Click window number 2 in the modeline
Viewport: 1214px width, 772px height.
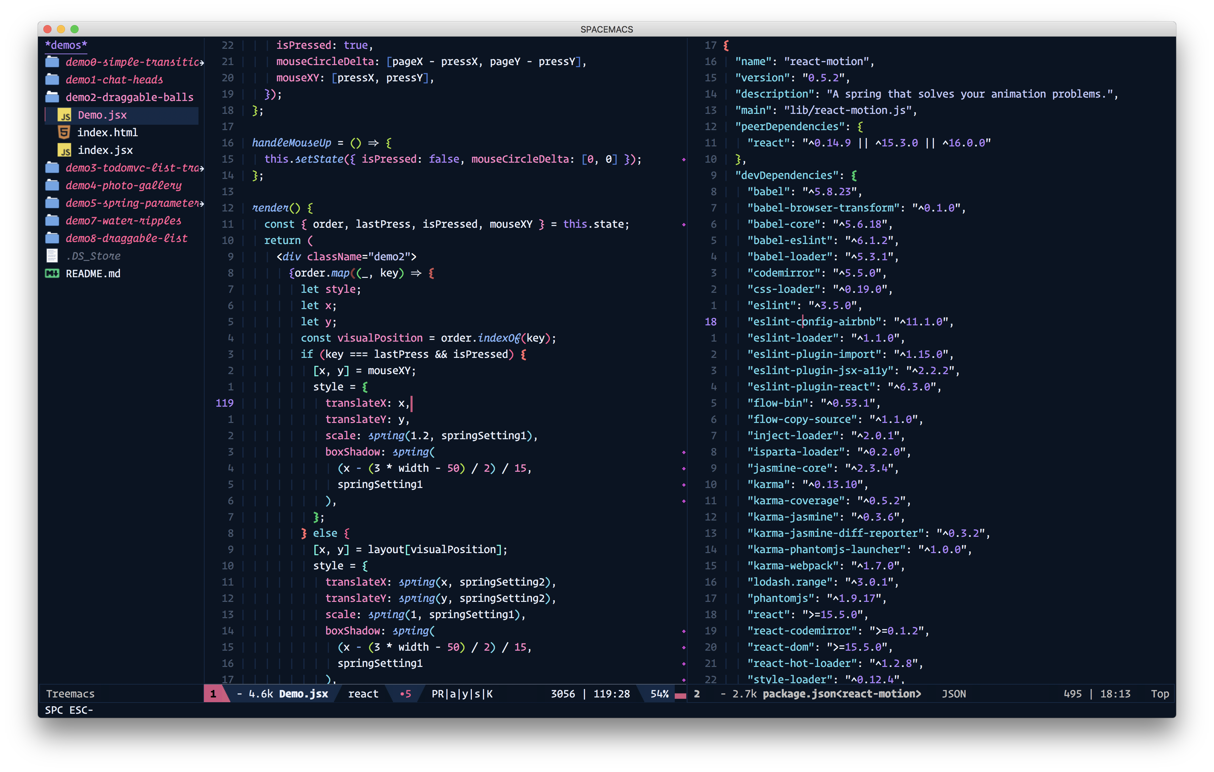pos(697,694)
